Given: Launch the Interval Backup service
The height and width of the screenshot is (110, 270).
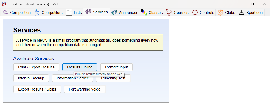Looking at the screenshot, I should point(31,78).
